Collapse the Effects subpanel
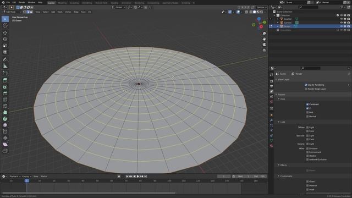Screen dimensions: 352x198 pyautogui.click(x=279, y=165)
